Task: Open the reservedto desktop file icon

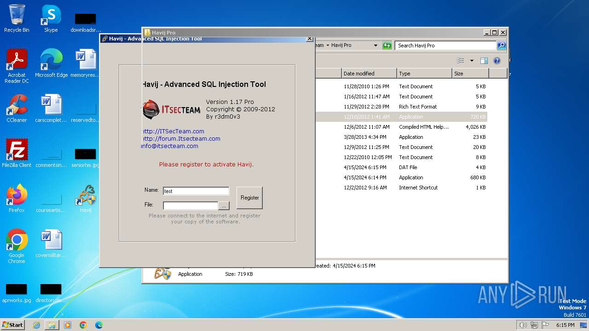Action: click(x=86, y=111)
